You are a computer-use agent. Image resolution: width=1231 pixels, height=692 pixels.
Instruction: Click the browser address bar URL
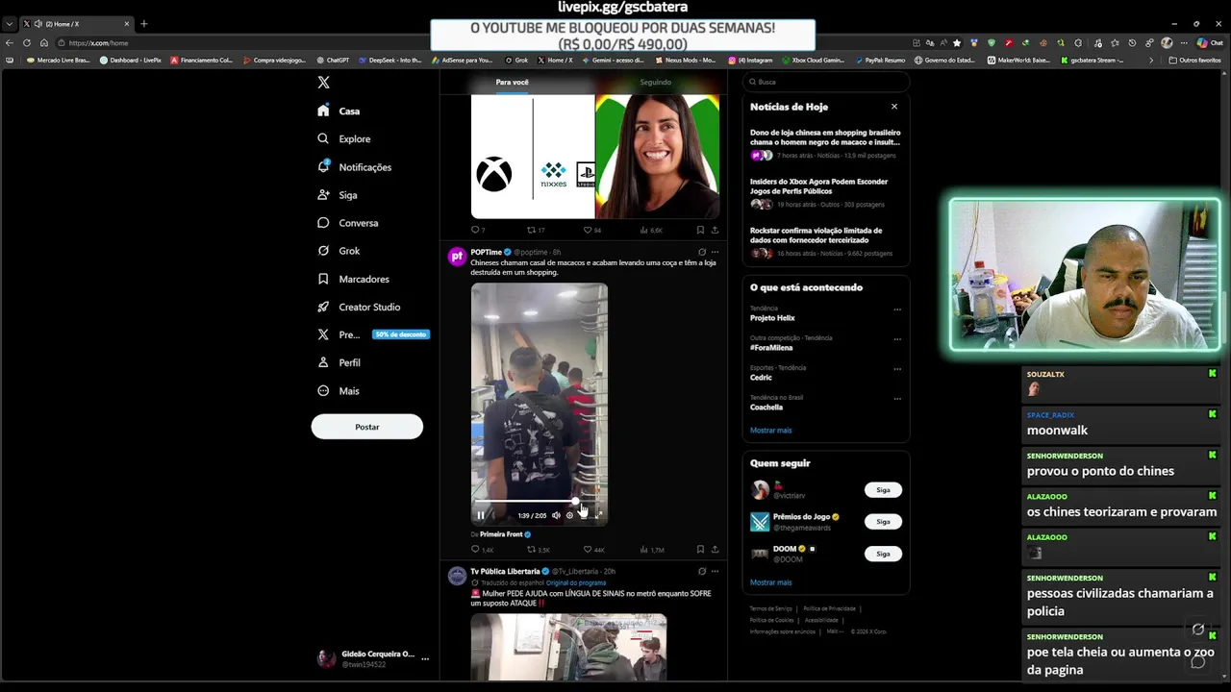click(x=98, y=42)
